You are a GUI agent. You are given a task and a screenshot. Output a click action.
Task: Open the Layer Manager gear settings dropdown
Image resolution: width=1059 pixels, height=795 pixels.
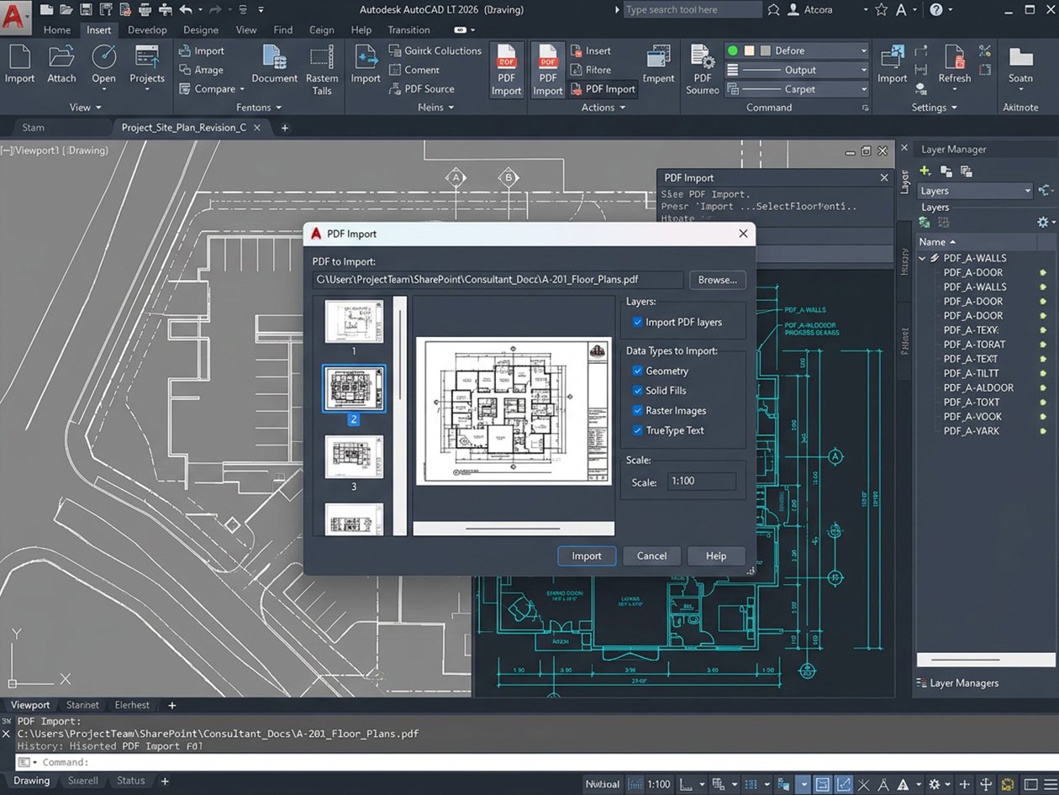tap(1046, 222)
